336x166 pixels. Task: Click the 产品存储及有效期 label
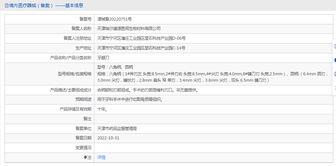76,109
